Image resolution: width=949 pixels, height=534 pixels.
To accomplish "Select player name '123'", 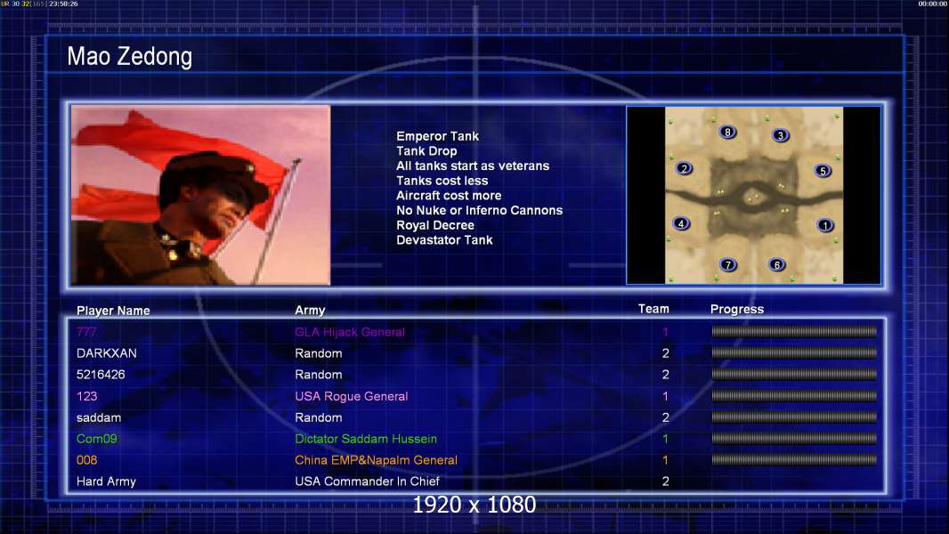I will (x=86, y=396).
